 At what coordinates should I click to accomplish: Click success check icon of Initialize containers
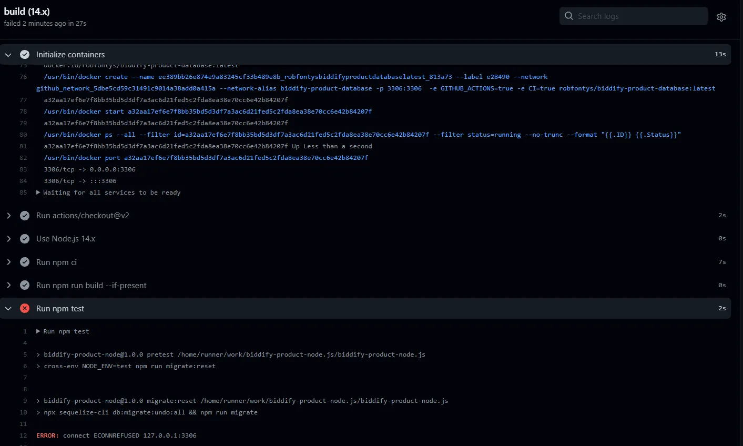(x=25, y=54)
